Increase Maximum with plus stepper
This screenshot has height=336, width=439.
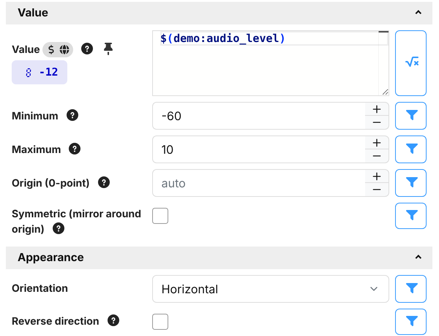tap(377, 143)
